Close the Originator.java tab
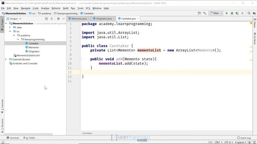This screenshot has height=144, width=257. click(x=114, y=19)
